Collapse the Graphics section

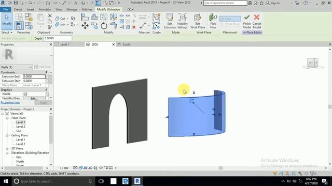(x=46, y=90)
